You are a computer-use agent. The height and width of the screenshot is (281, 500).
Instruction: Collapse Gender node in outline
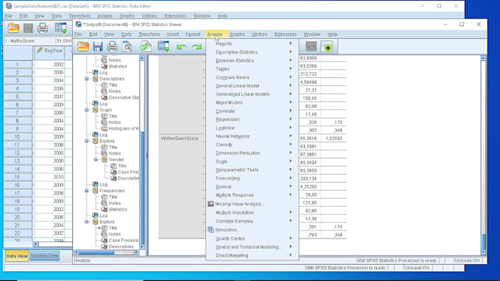click(96, 159)
